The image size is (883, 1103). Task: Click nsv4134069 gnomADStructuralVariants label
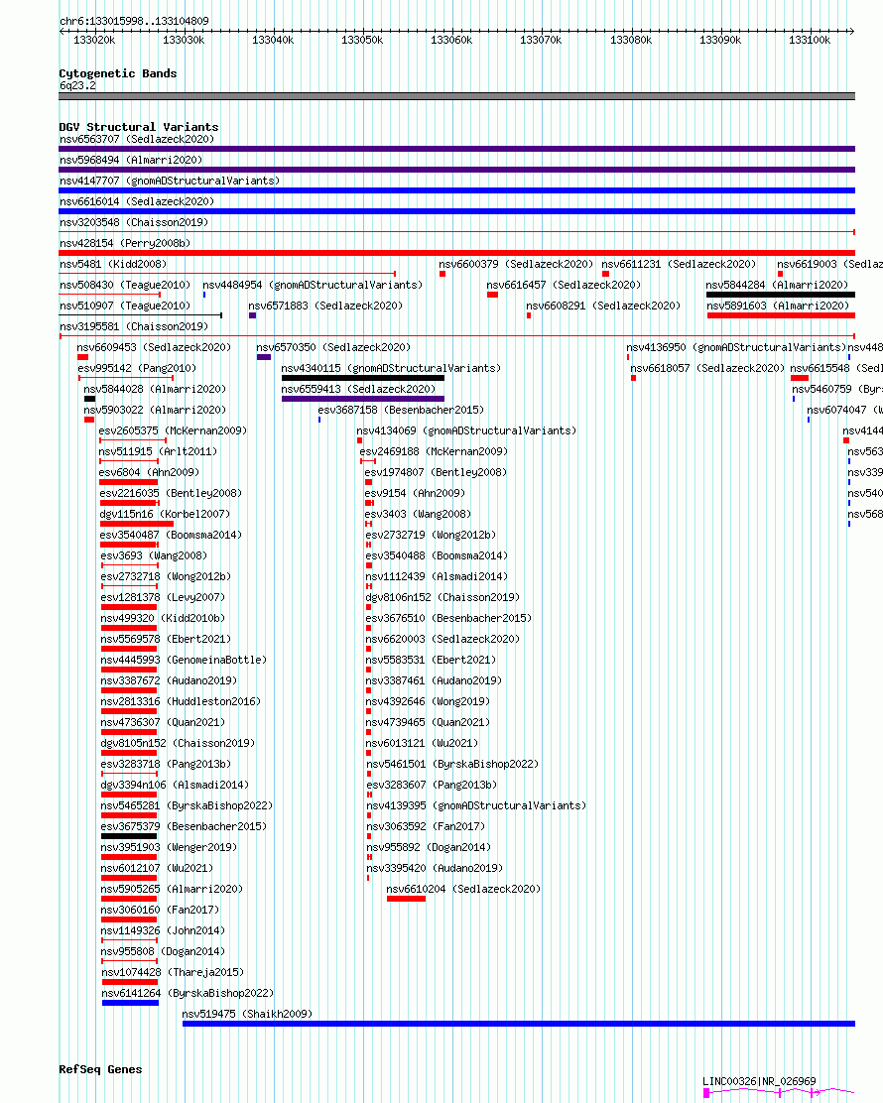coord(465,431)
